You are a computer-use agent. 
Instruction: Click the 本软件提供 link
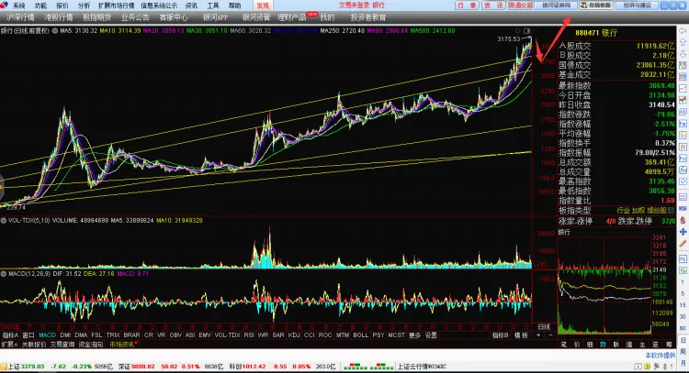coord(661,356)
